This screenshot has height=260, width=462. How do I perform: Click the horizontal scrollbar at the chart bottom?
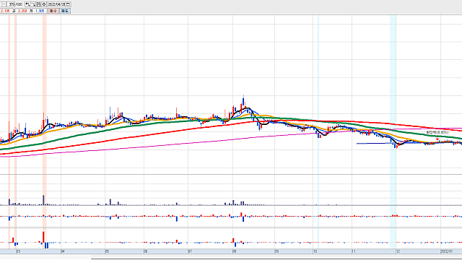[276, 258]
